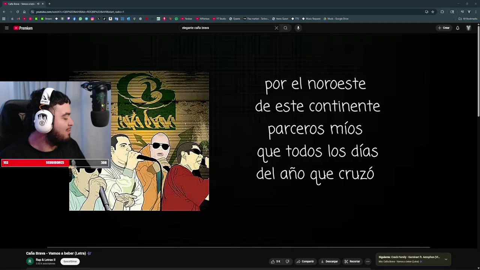Open the TTS bookmark

(295, 19)
